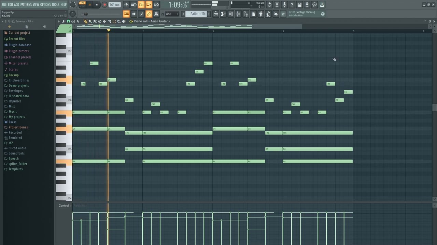This screenshot has height=245, width=437.
Task: Open the Line snap dropdown
Action: [172, 14]
